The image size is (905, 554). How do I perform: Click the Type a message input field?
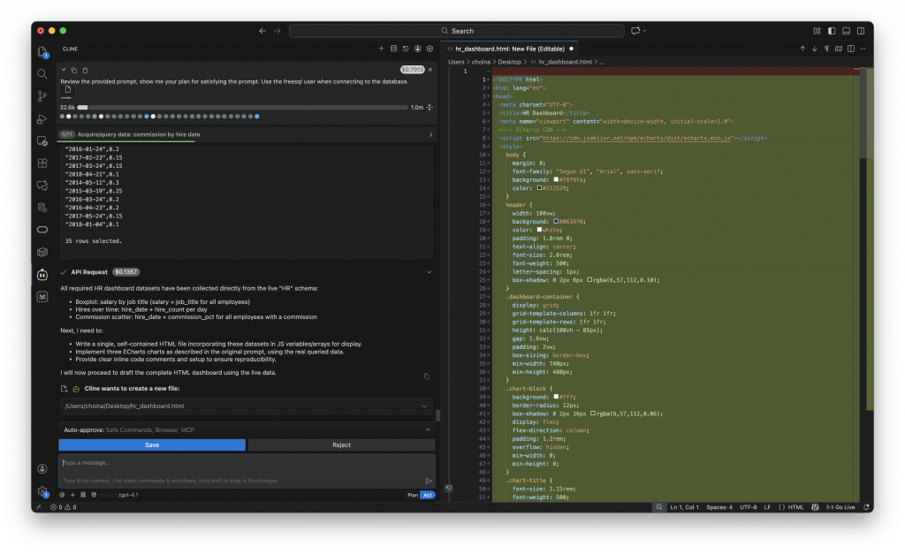tap(239, 464)
